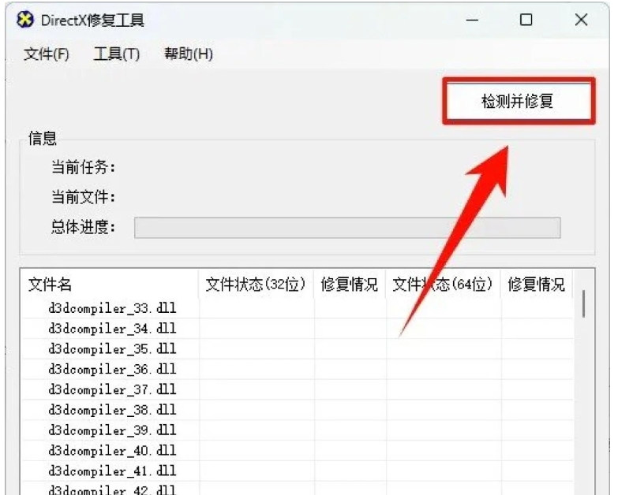Choose d3dcompiler_35.dll from the list
Viewport: 618px width, 495px height.
pos(111,348)
